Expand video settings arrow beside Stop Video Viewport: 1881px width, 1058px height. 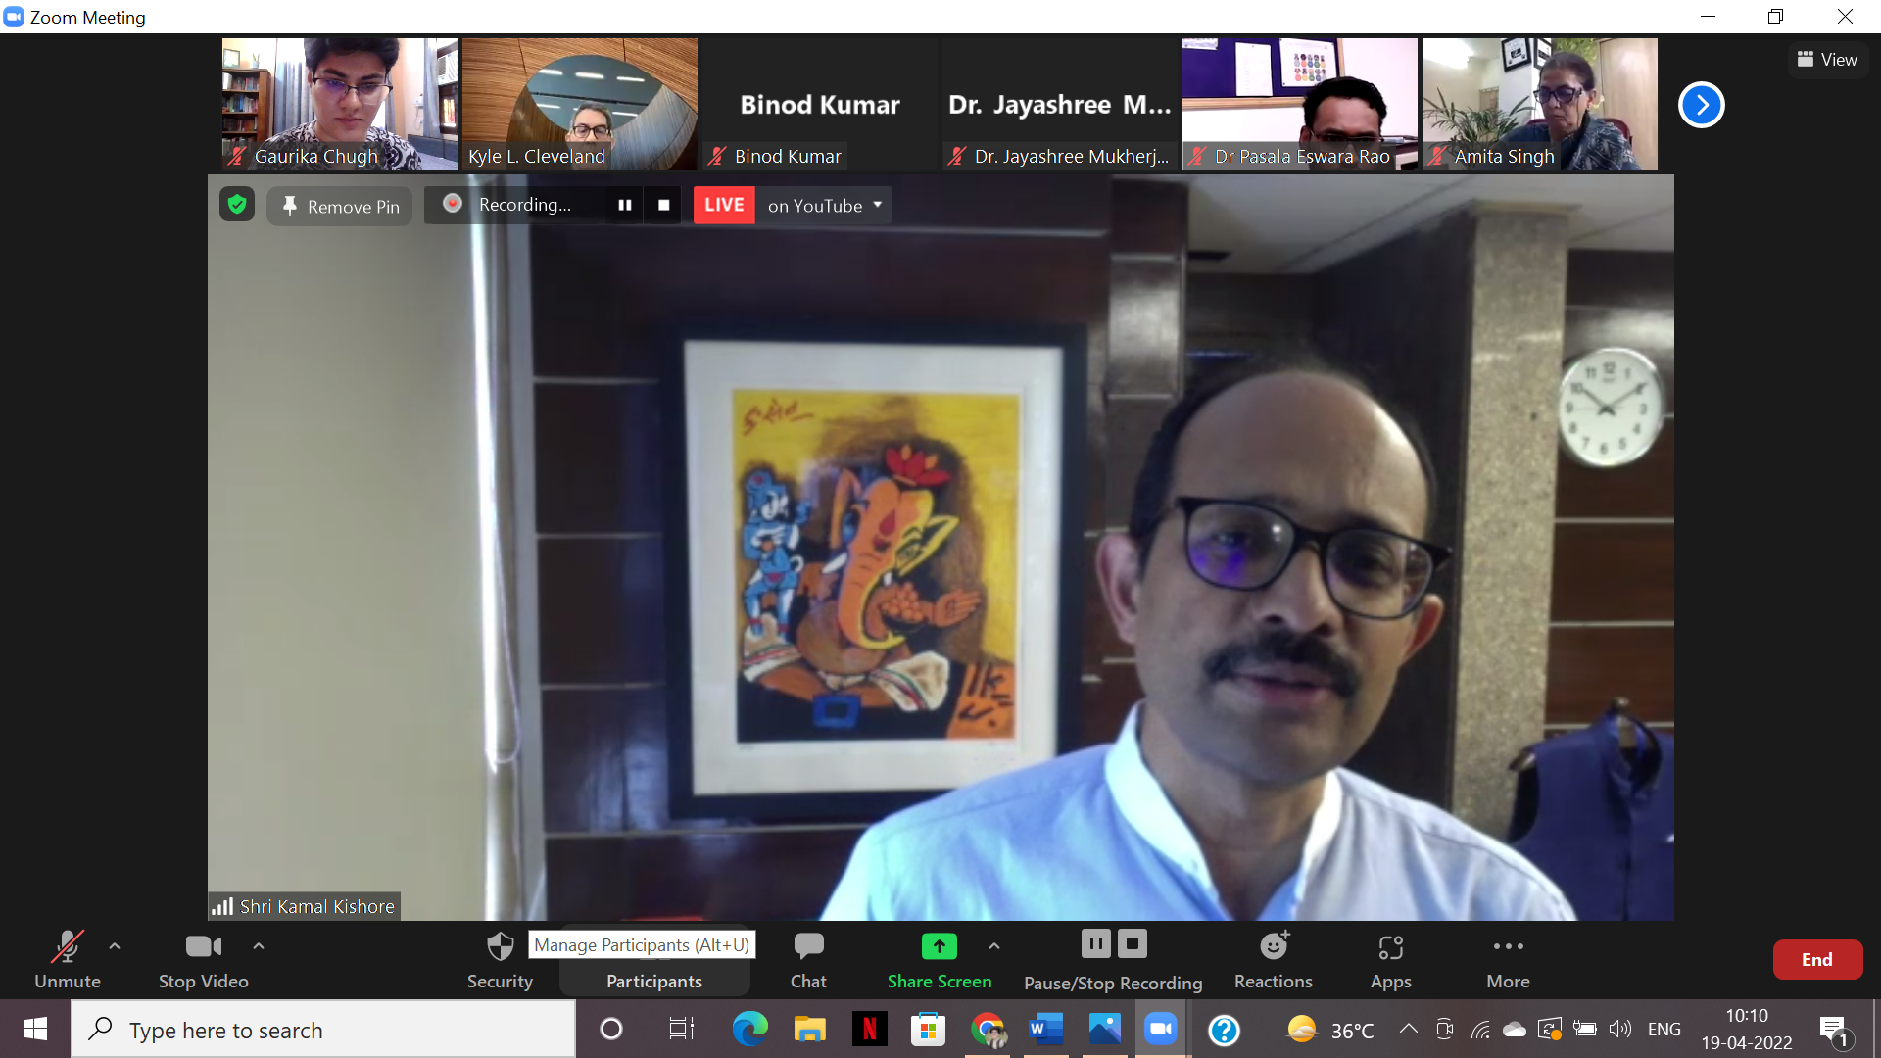[259, 946]
